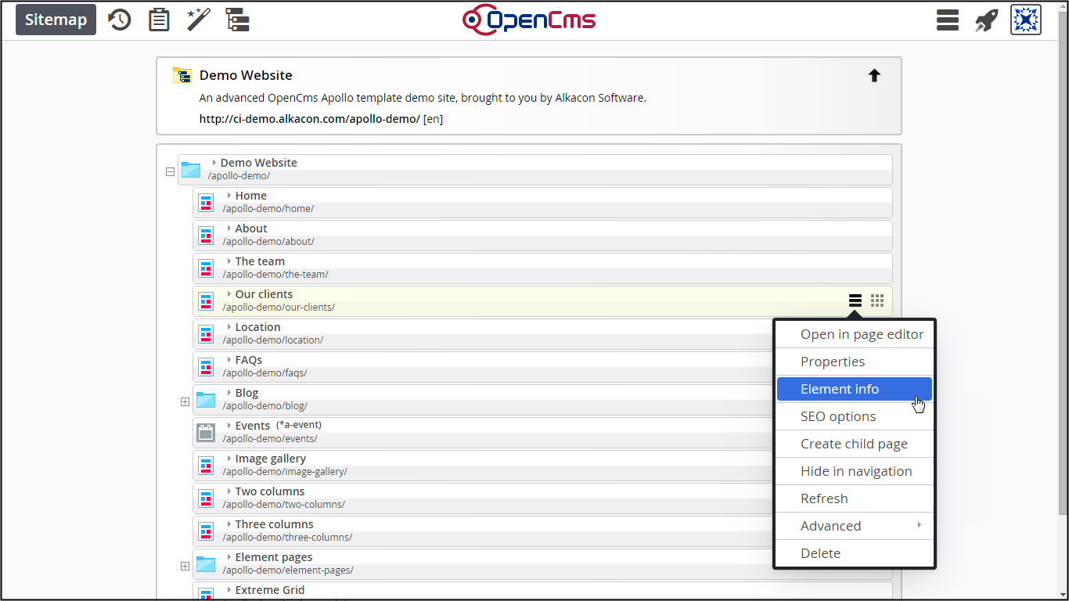Click the Three columns page icon

(x=206, y=531)
